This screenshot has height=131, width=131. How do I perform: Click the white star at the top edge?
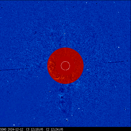86,3
